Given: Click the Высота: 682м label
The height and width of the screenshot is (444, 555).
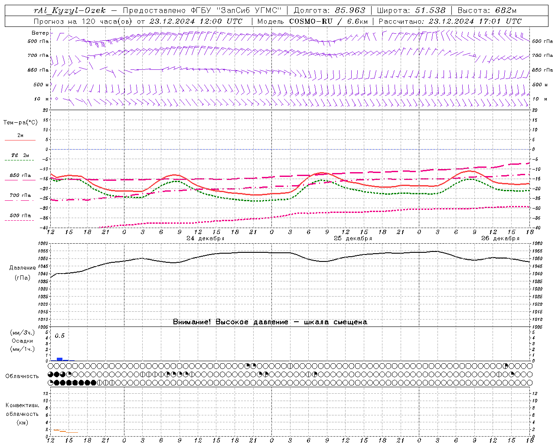Looking at the screenshot, I should (487, 10).
